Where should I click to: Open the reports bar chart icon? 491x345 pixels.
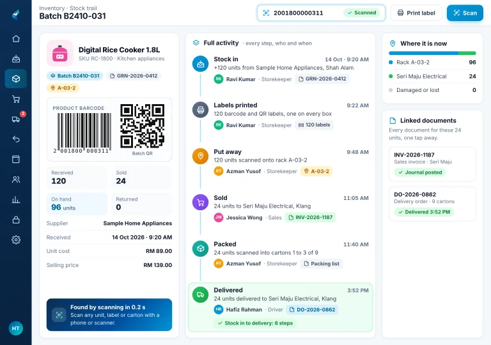[x=16, y=200]
